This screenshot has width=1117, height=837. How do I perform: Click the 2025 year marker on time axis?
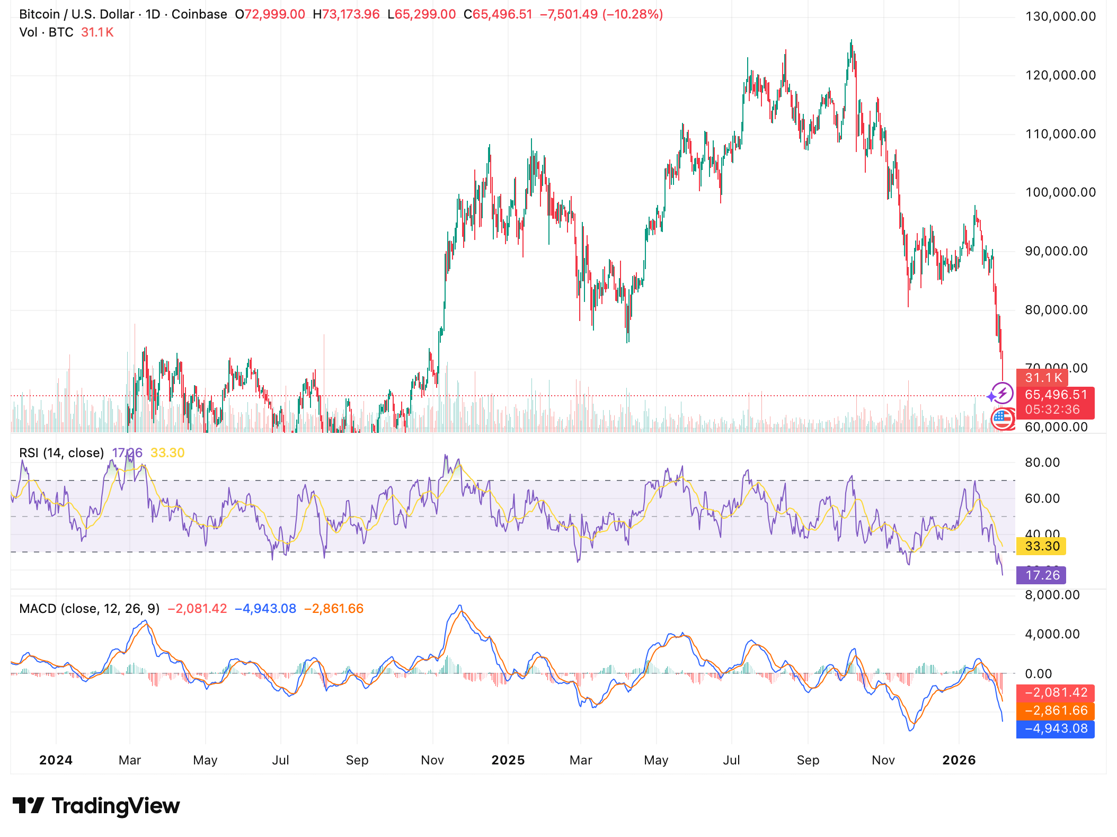tap(508, 760)
